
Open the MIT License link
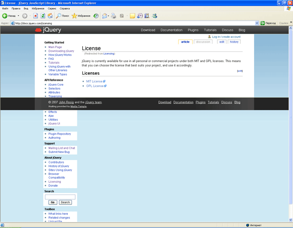pos(95,81)
